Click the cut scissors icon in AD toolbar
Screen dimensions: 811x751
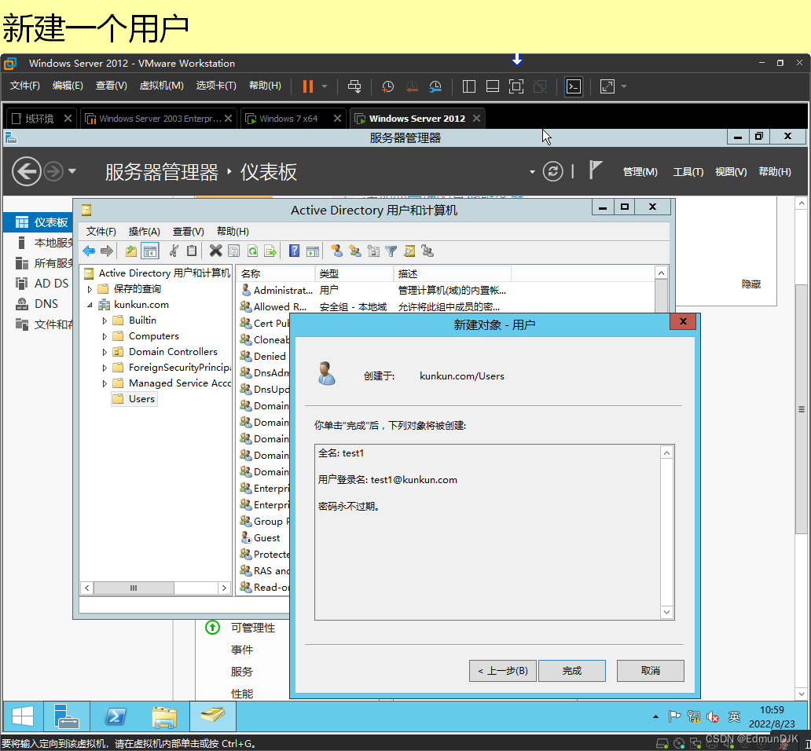click(x=174, y=251)
